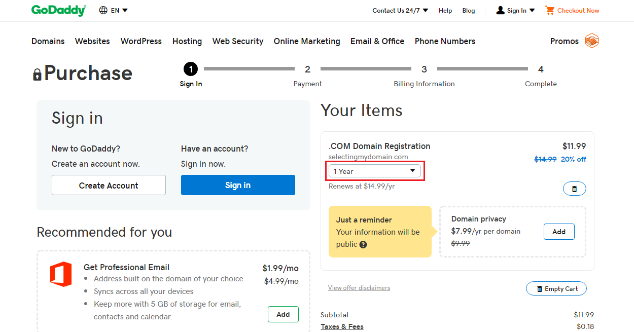
Task: Click the globe language icon
Action: (103, 10)
